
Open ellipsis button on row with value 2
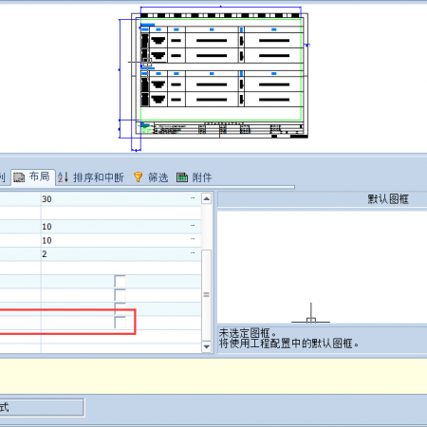(193, 253)
